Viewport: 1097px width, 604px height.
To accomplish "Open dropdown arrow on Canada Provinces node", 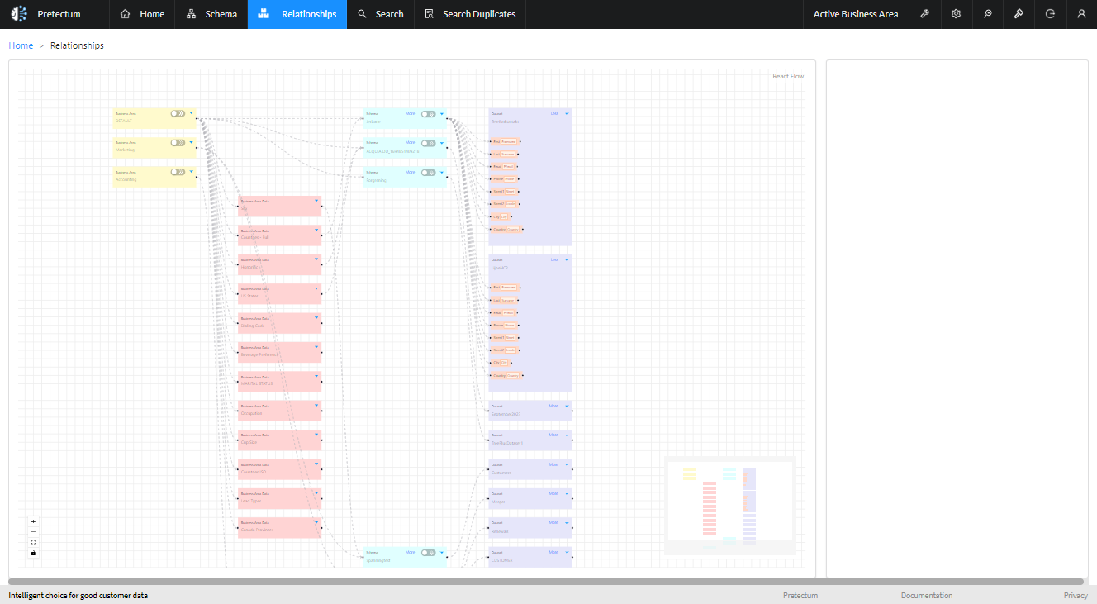I will click(x=316, y=522).
